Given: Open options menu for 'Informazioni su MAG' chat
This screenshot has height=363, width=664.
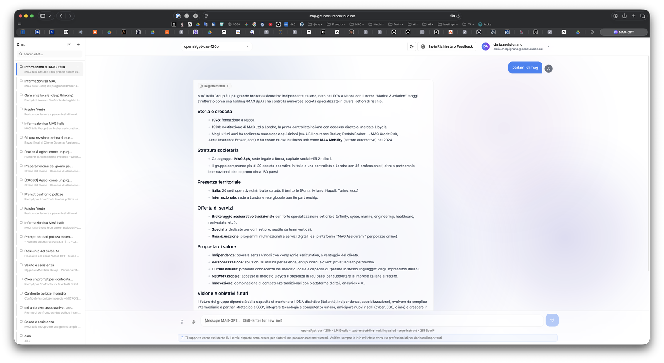Looking at the screenshot, I should coord(78,81).
